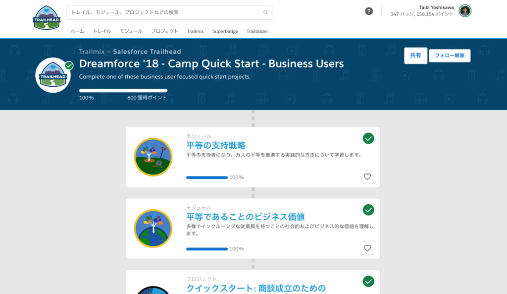Open Taiki Yoshikawa's profile avatar
507x294 pixels.
click(465, 11)
